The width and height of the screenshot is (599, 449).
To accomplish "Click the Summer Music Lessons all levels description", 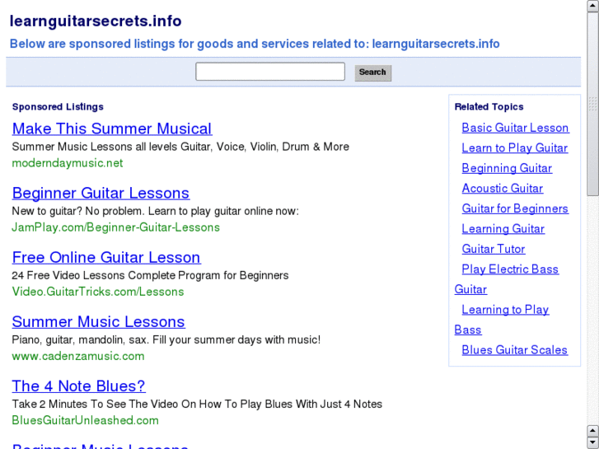I will coord(180,147).
